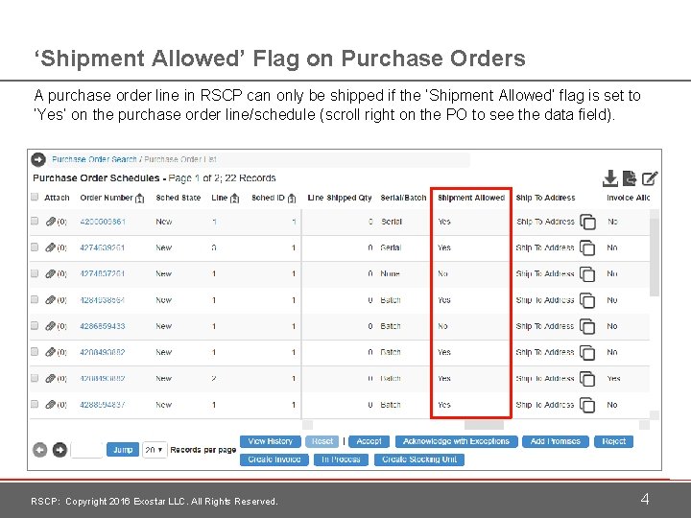Check the box for order 4284938664
The width and height of the screenshot is (691, 518).
[35, 299]
